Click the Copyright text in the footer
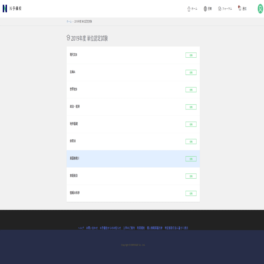Image resolution: width=264 pixels, height=264 pixels. tap(133, 245)
